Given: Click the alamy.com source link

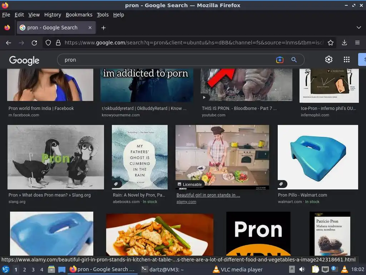Looking at the screenshot, I should [186, 202].
